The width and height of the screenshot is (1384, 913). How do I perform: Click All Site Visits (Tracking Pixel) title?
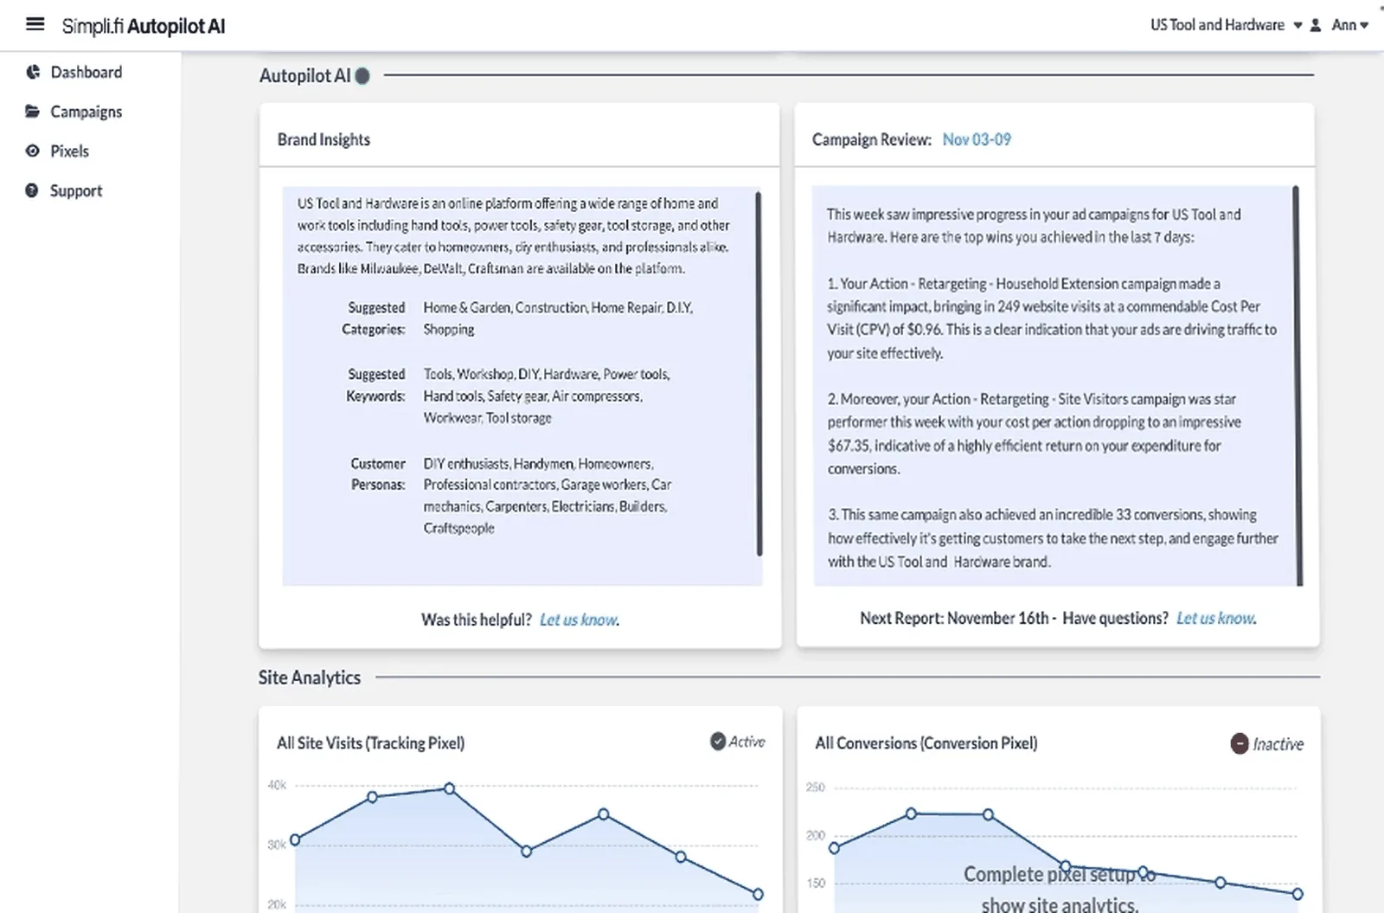click(370, 743)
